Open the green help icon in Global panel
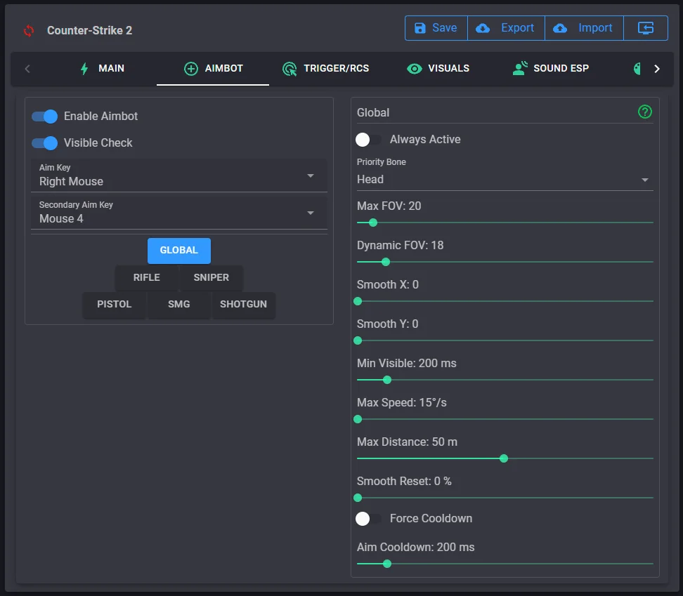This screenshot has height=596, width=683. pos(644,112)
